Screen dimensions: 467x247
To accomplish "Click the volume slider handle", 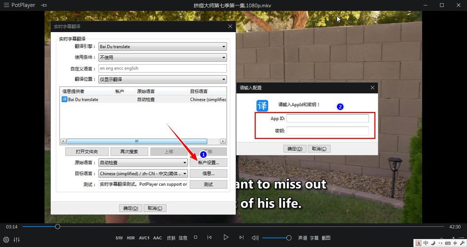I will point(289,238).
